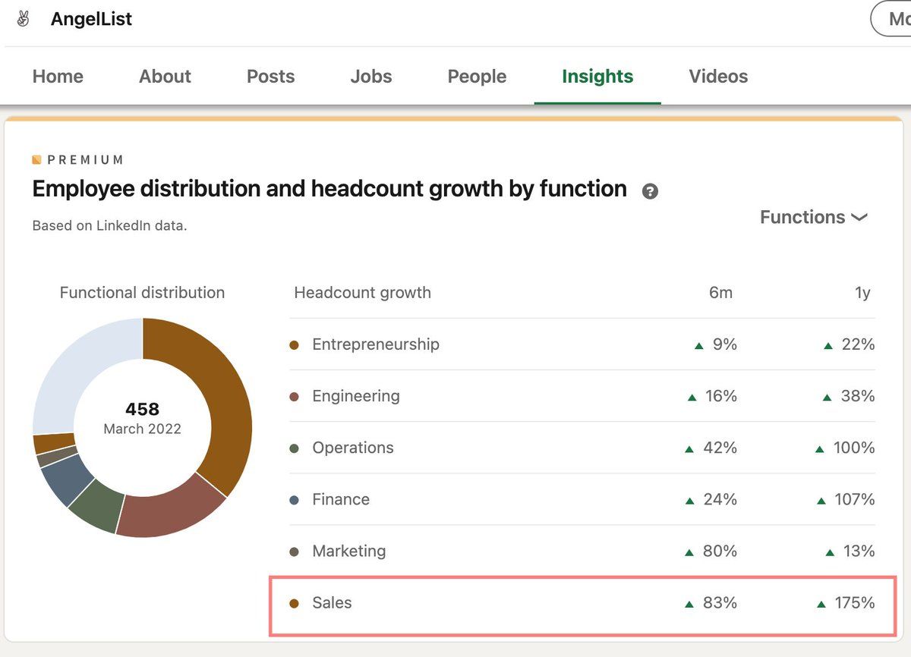Click the help question mark icon
Viewport: 911px width, 657px height.
[650, 191]
